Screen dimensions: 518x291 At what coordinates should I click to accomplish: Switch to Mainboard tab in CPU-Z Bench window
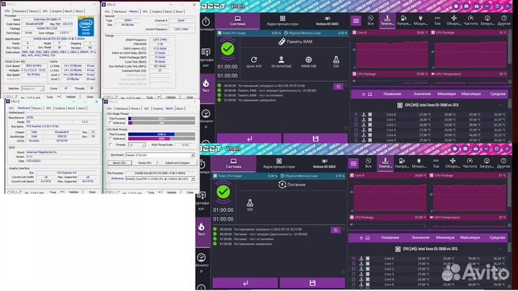click(122, 108)
